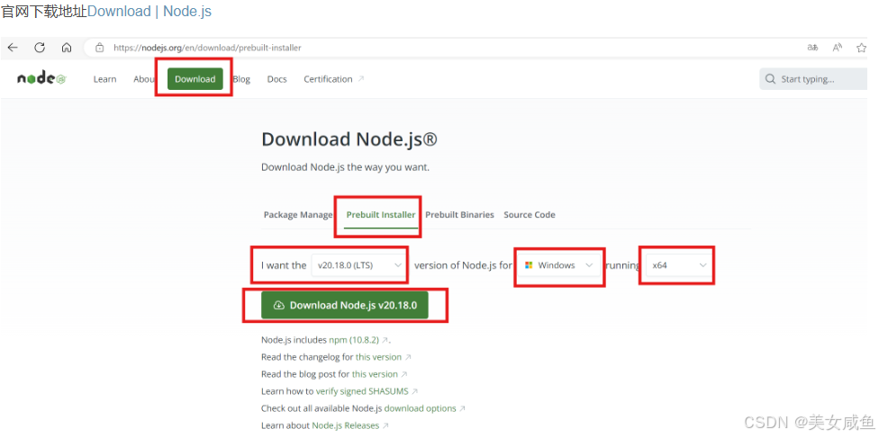Click the Download Node.js® heading
The image size is (879, 438).
coord(349,139)
